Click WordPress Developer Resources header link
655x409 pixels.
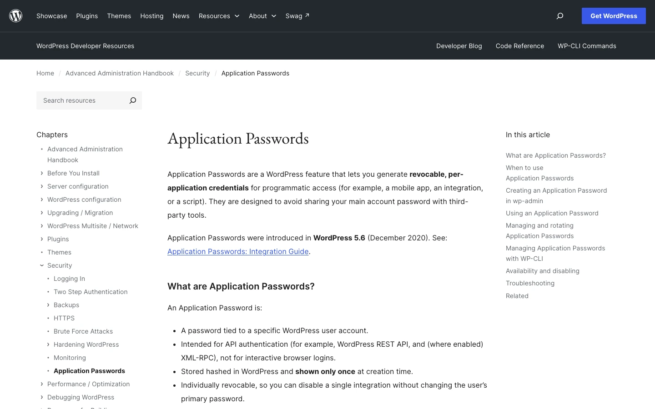[x=85, y=46]
